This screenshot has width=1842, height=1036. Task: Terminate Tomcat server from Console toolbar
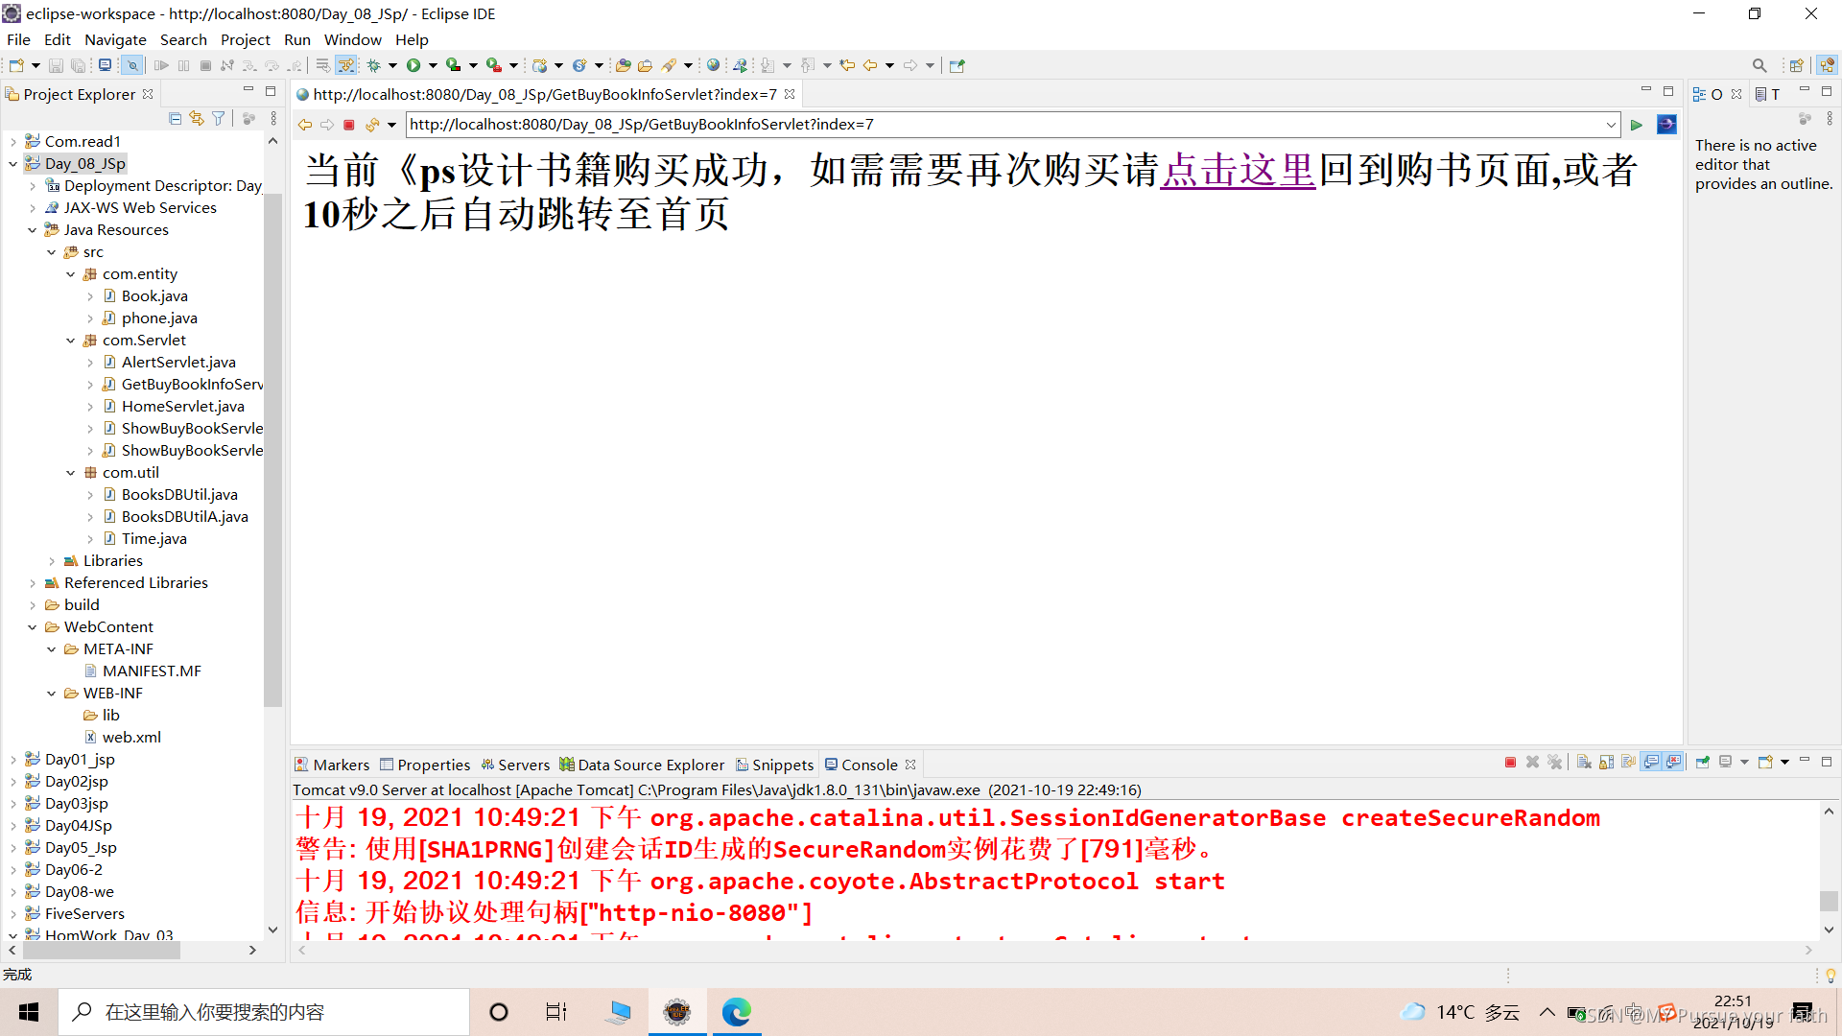click(1510, 763)
